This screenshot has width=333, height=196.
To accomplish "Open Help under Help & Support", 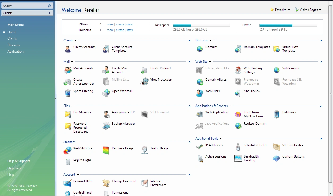I will point(11,175).
